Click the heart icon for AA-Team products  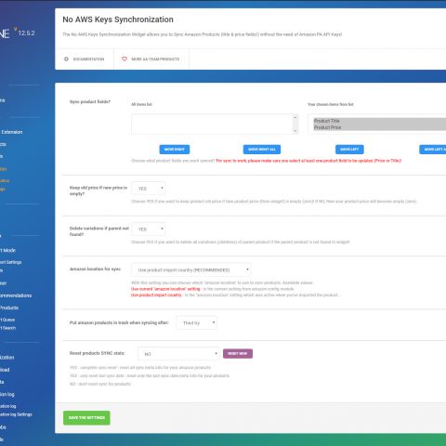[125, 59]
